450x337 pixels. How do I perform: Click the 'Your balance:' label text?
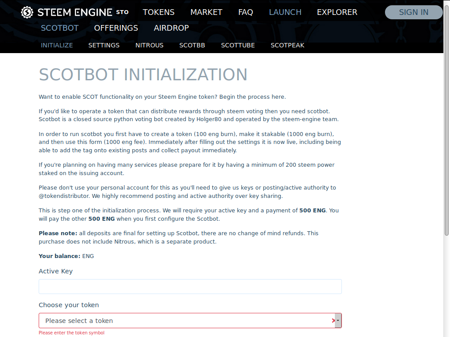(x=59, y=256)
